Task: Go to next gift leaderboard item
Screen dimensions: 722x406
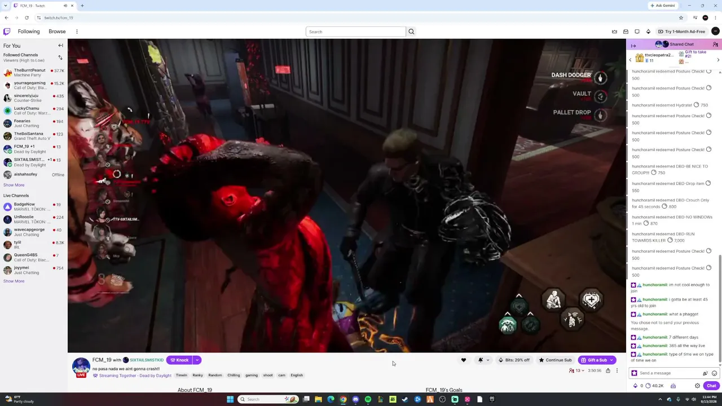Action: pos(718,60)
